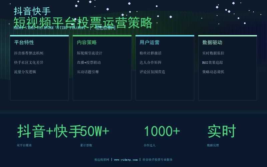The width and height of the screenshot is (267, 167).
Task: Select the 数据反馈 caption
Action: (213, 145)
